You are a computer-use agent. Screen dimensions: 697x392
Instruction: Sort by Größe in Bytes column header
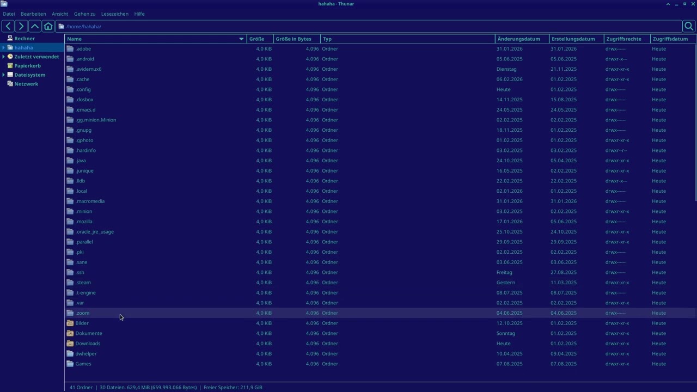(297, 39)
